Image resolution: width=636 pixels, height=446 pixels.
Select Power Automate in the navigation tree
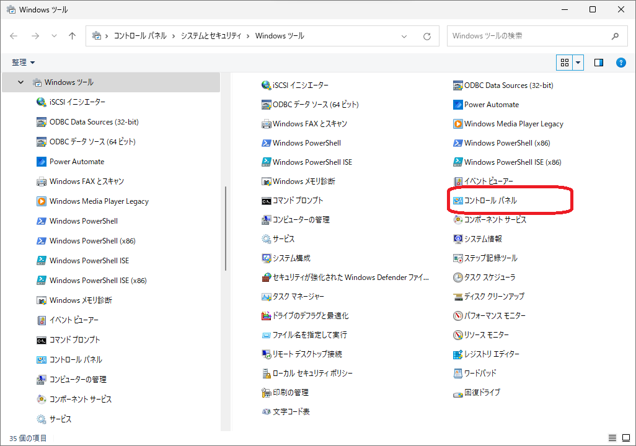tap(77, 162)
